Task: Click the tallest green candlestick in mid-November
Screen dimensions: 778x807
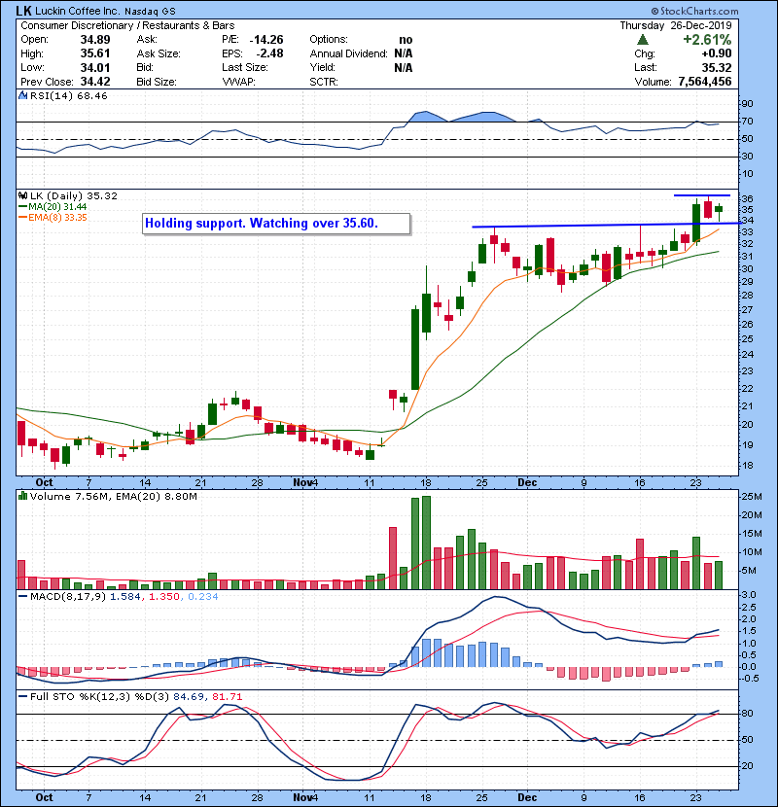Action: pyautogui.click(x=415, y=348)
